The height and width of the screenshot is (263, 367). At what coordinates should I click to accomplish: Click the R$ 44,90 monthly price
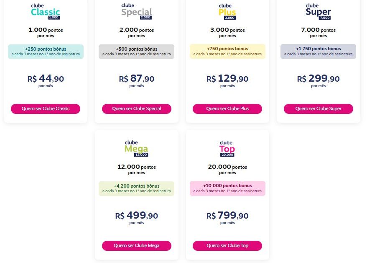[x=46, y=79]
